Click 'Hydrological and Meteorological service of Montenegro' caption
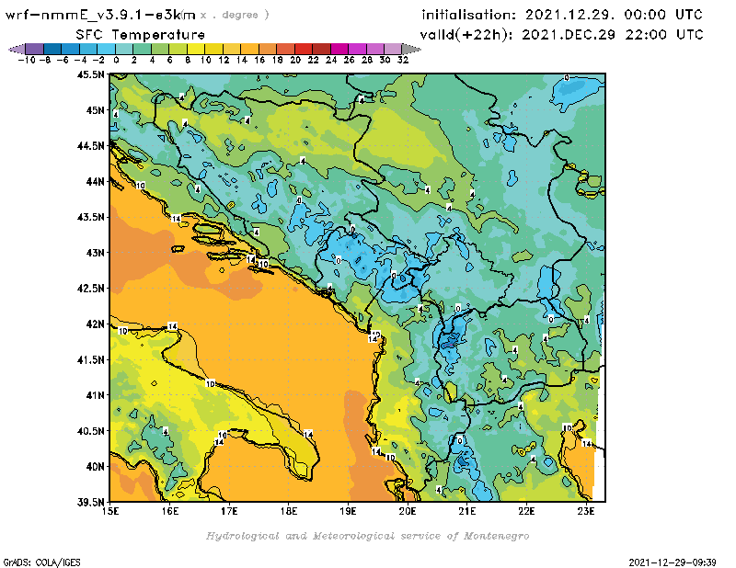Image resolution: width=736 pixels, height=568 pixels. point(367,536)
